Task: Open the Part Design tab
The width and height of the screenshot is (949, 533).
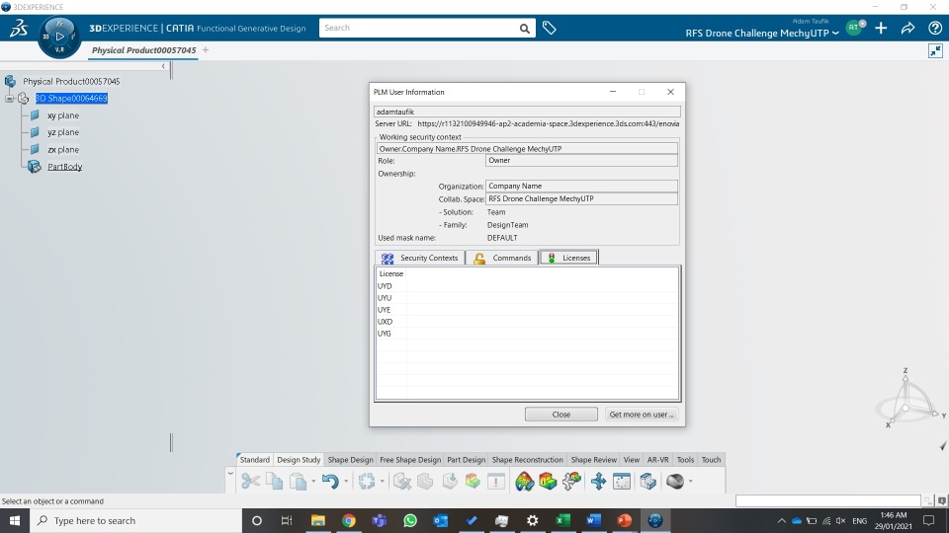Action: [466, 460]
